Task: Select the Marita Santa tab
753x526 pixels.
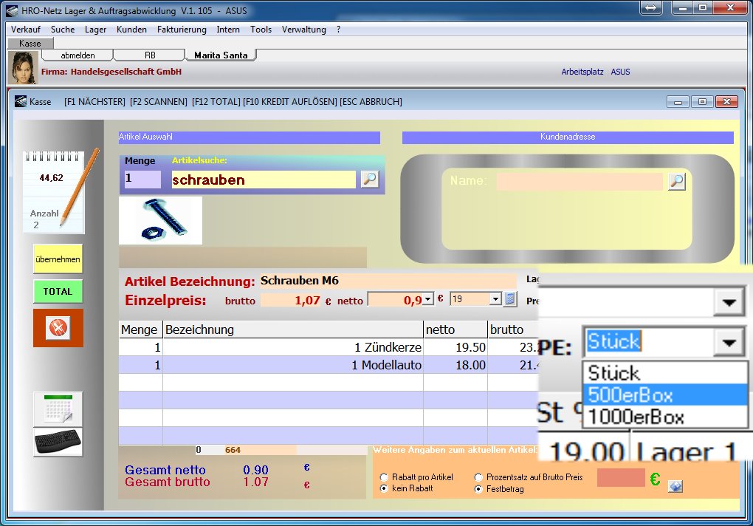Action: 221,55
